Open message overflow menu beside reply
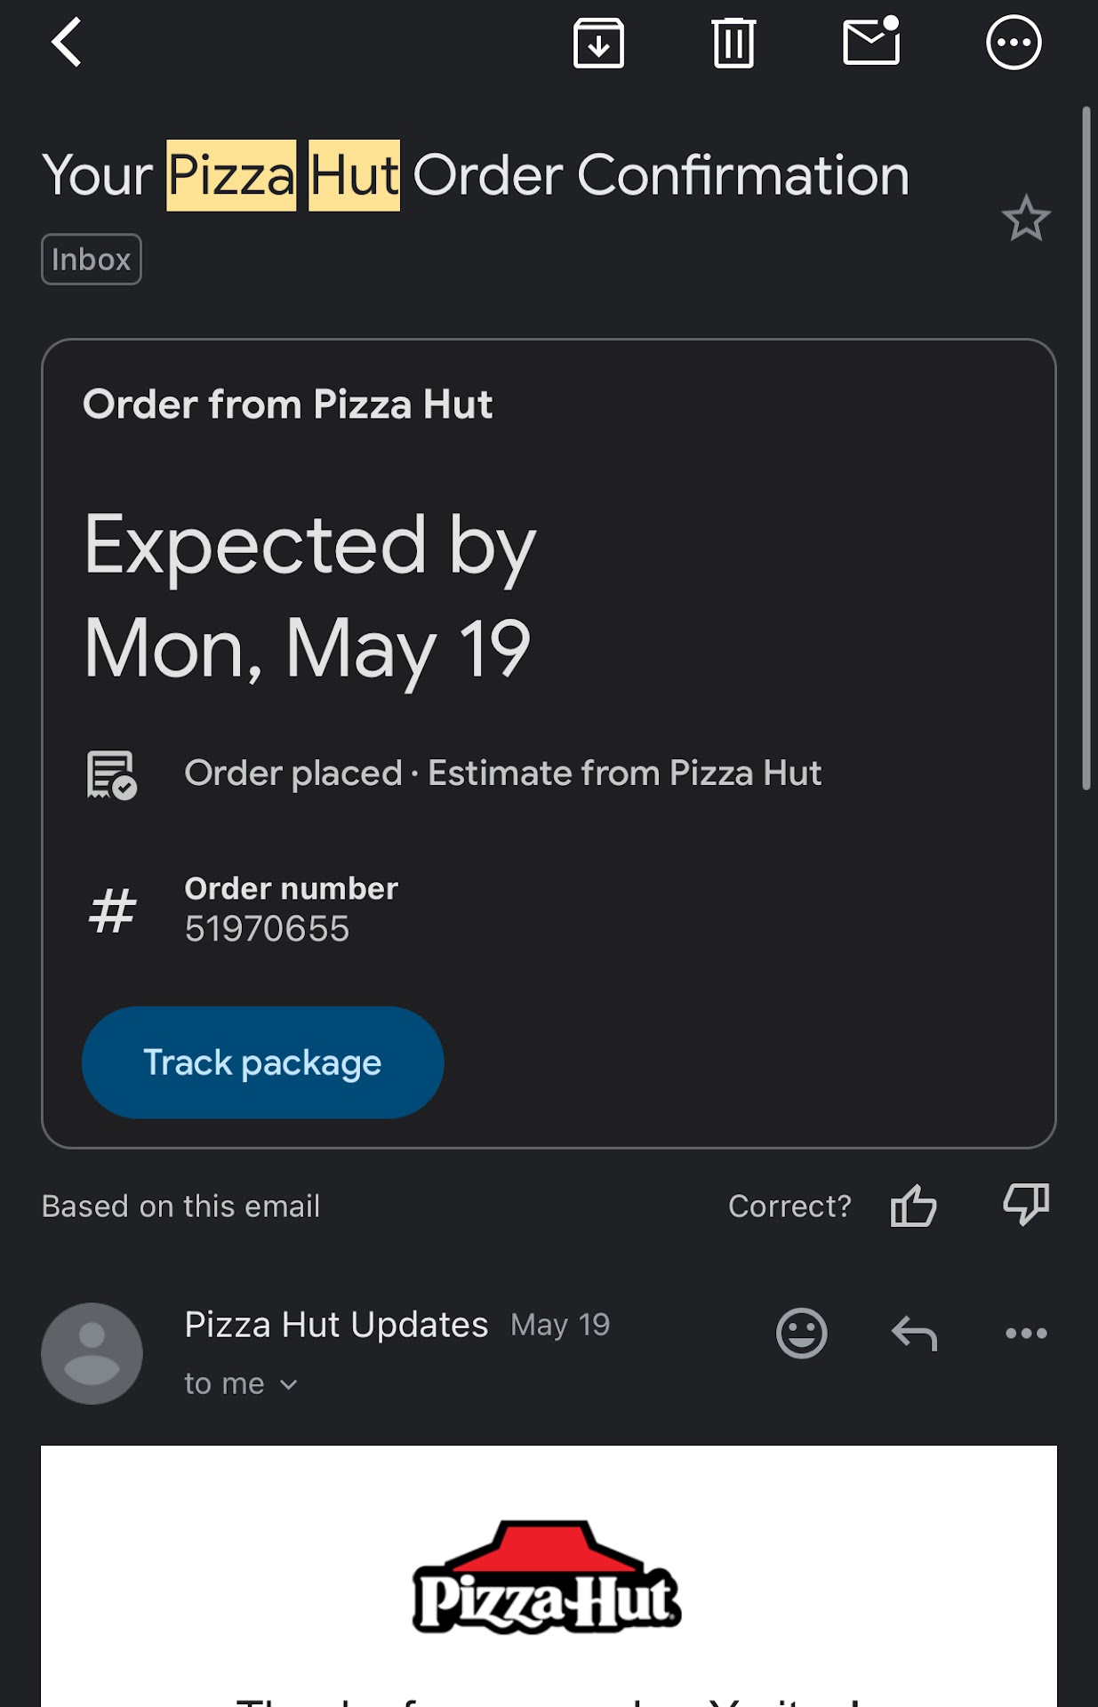Screen dimensions: 1098x1707 click(x=1026, y=1333)
